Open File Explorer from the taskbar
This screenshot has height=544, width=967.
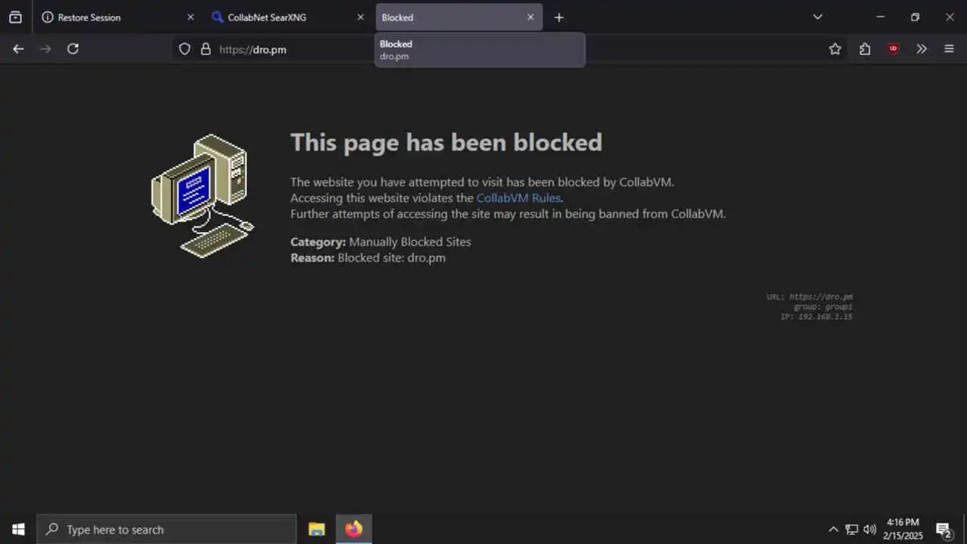coord(317,529)
